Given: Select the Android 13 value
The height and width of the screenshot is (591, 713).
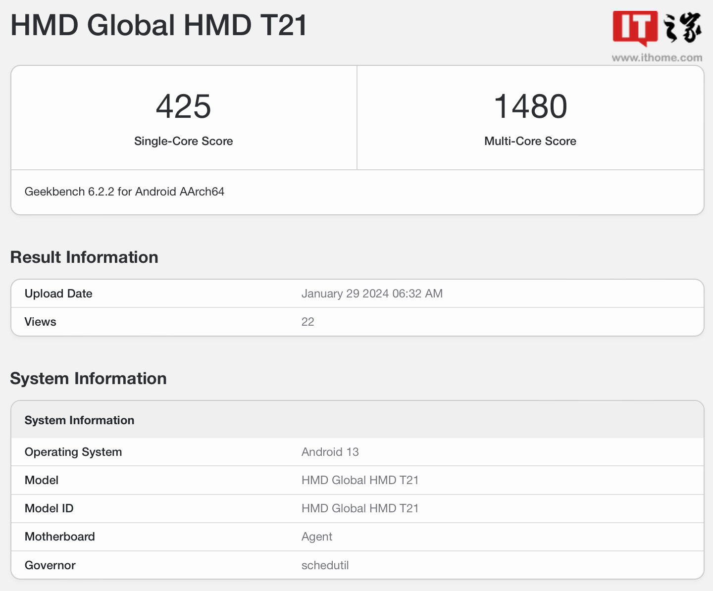Looking at the screenshot, I should tap(330, 452).
